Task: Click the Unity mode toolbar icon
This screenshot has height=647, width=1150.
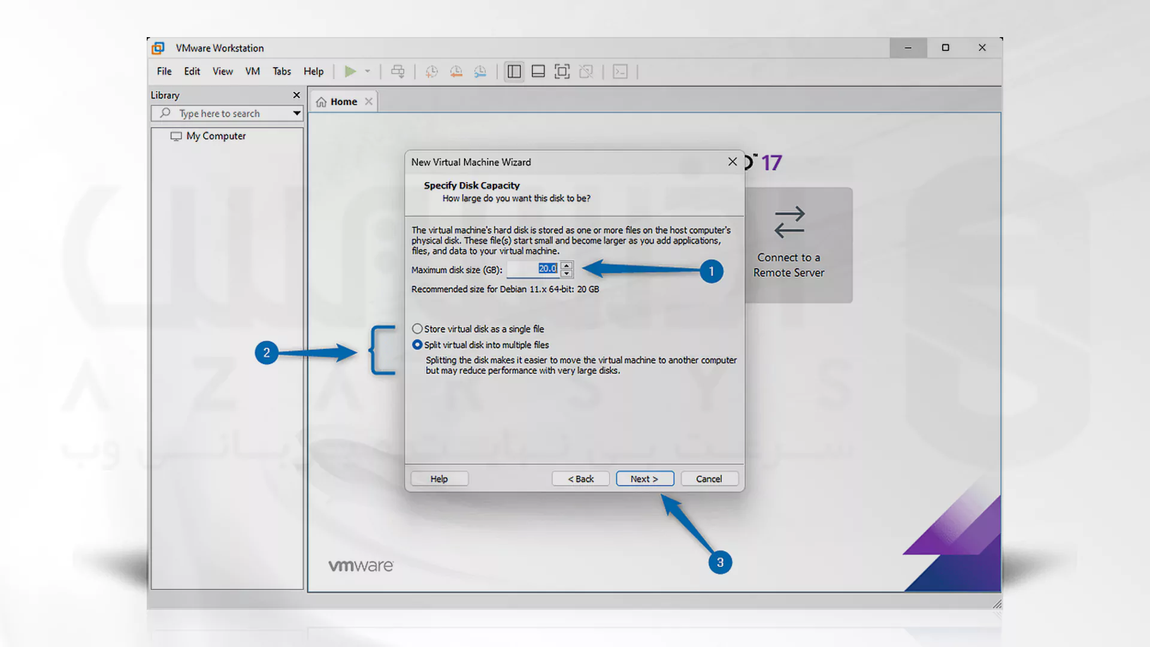Action: (x=586, y=72)
